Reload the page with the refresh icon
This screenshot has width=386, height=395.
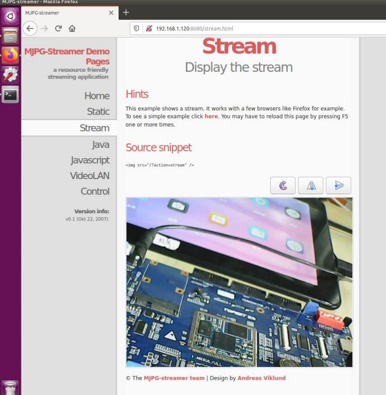point(58,29)
